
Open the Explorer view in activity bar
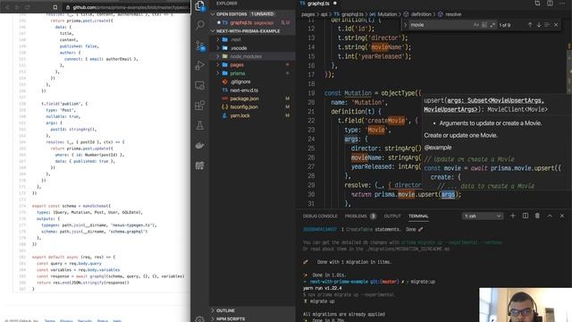pyautogui.click(x=200, y=5)
